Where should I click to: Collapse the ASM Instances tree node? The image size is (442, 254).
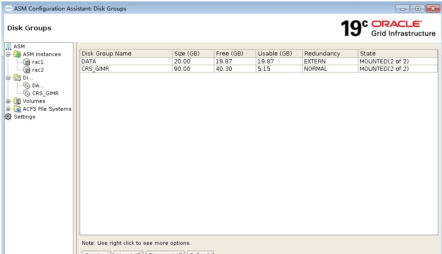8,54
